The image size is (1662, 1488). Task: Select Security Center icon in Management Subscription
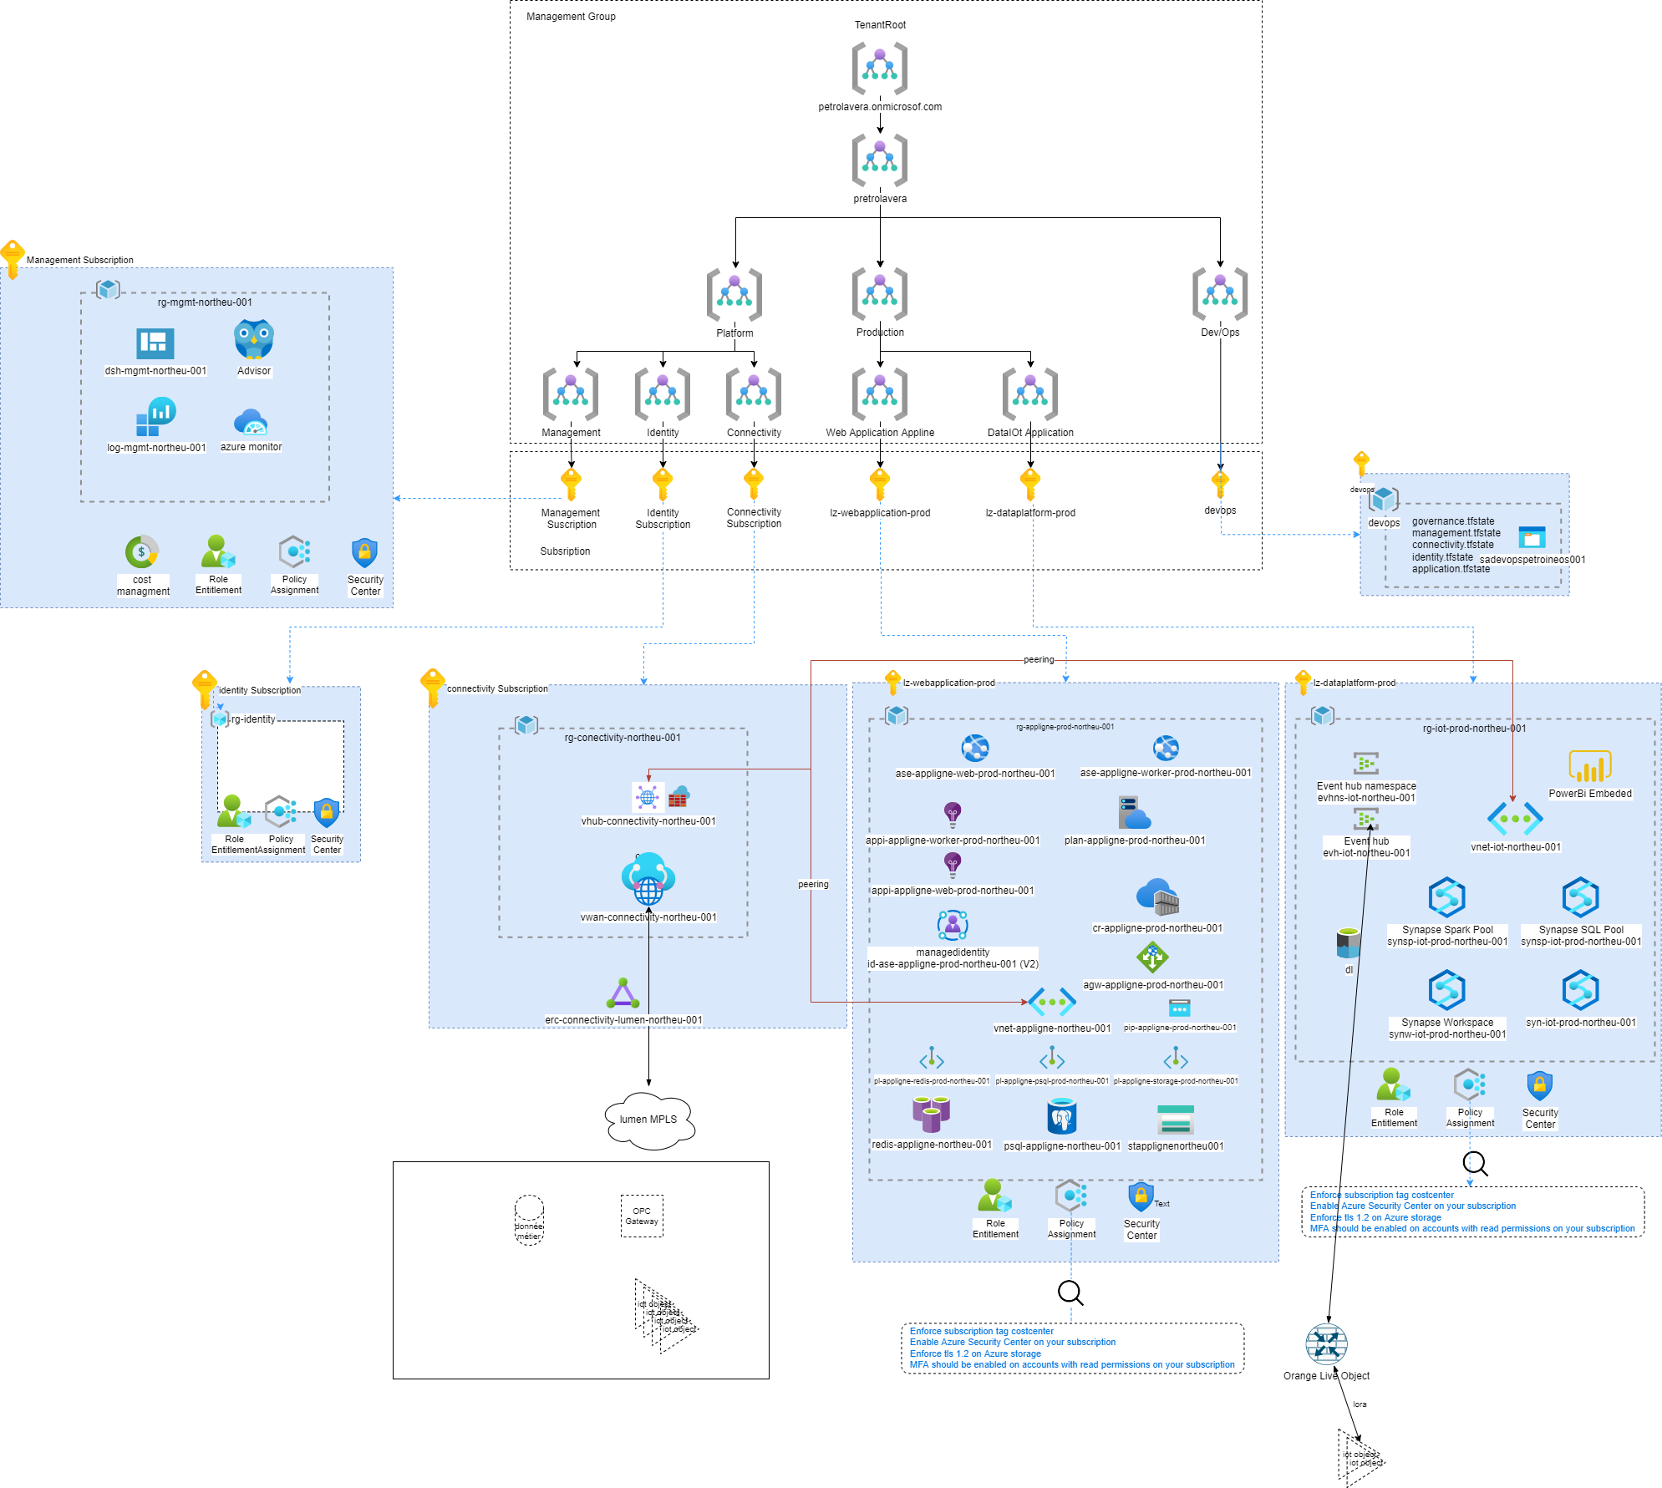[364, 553]
